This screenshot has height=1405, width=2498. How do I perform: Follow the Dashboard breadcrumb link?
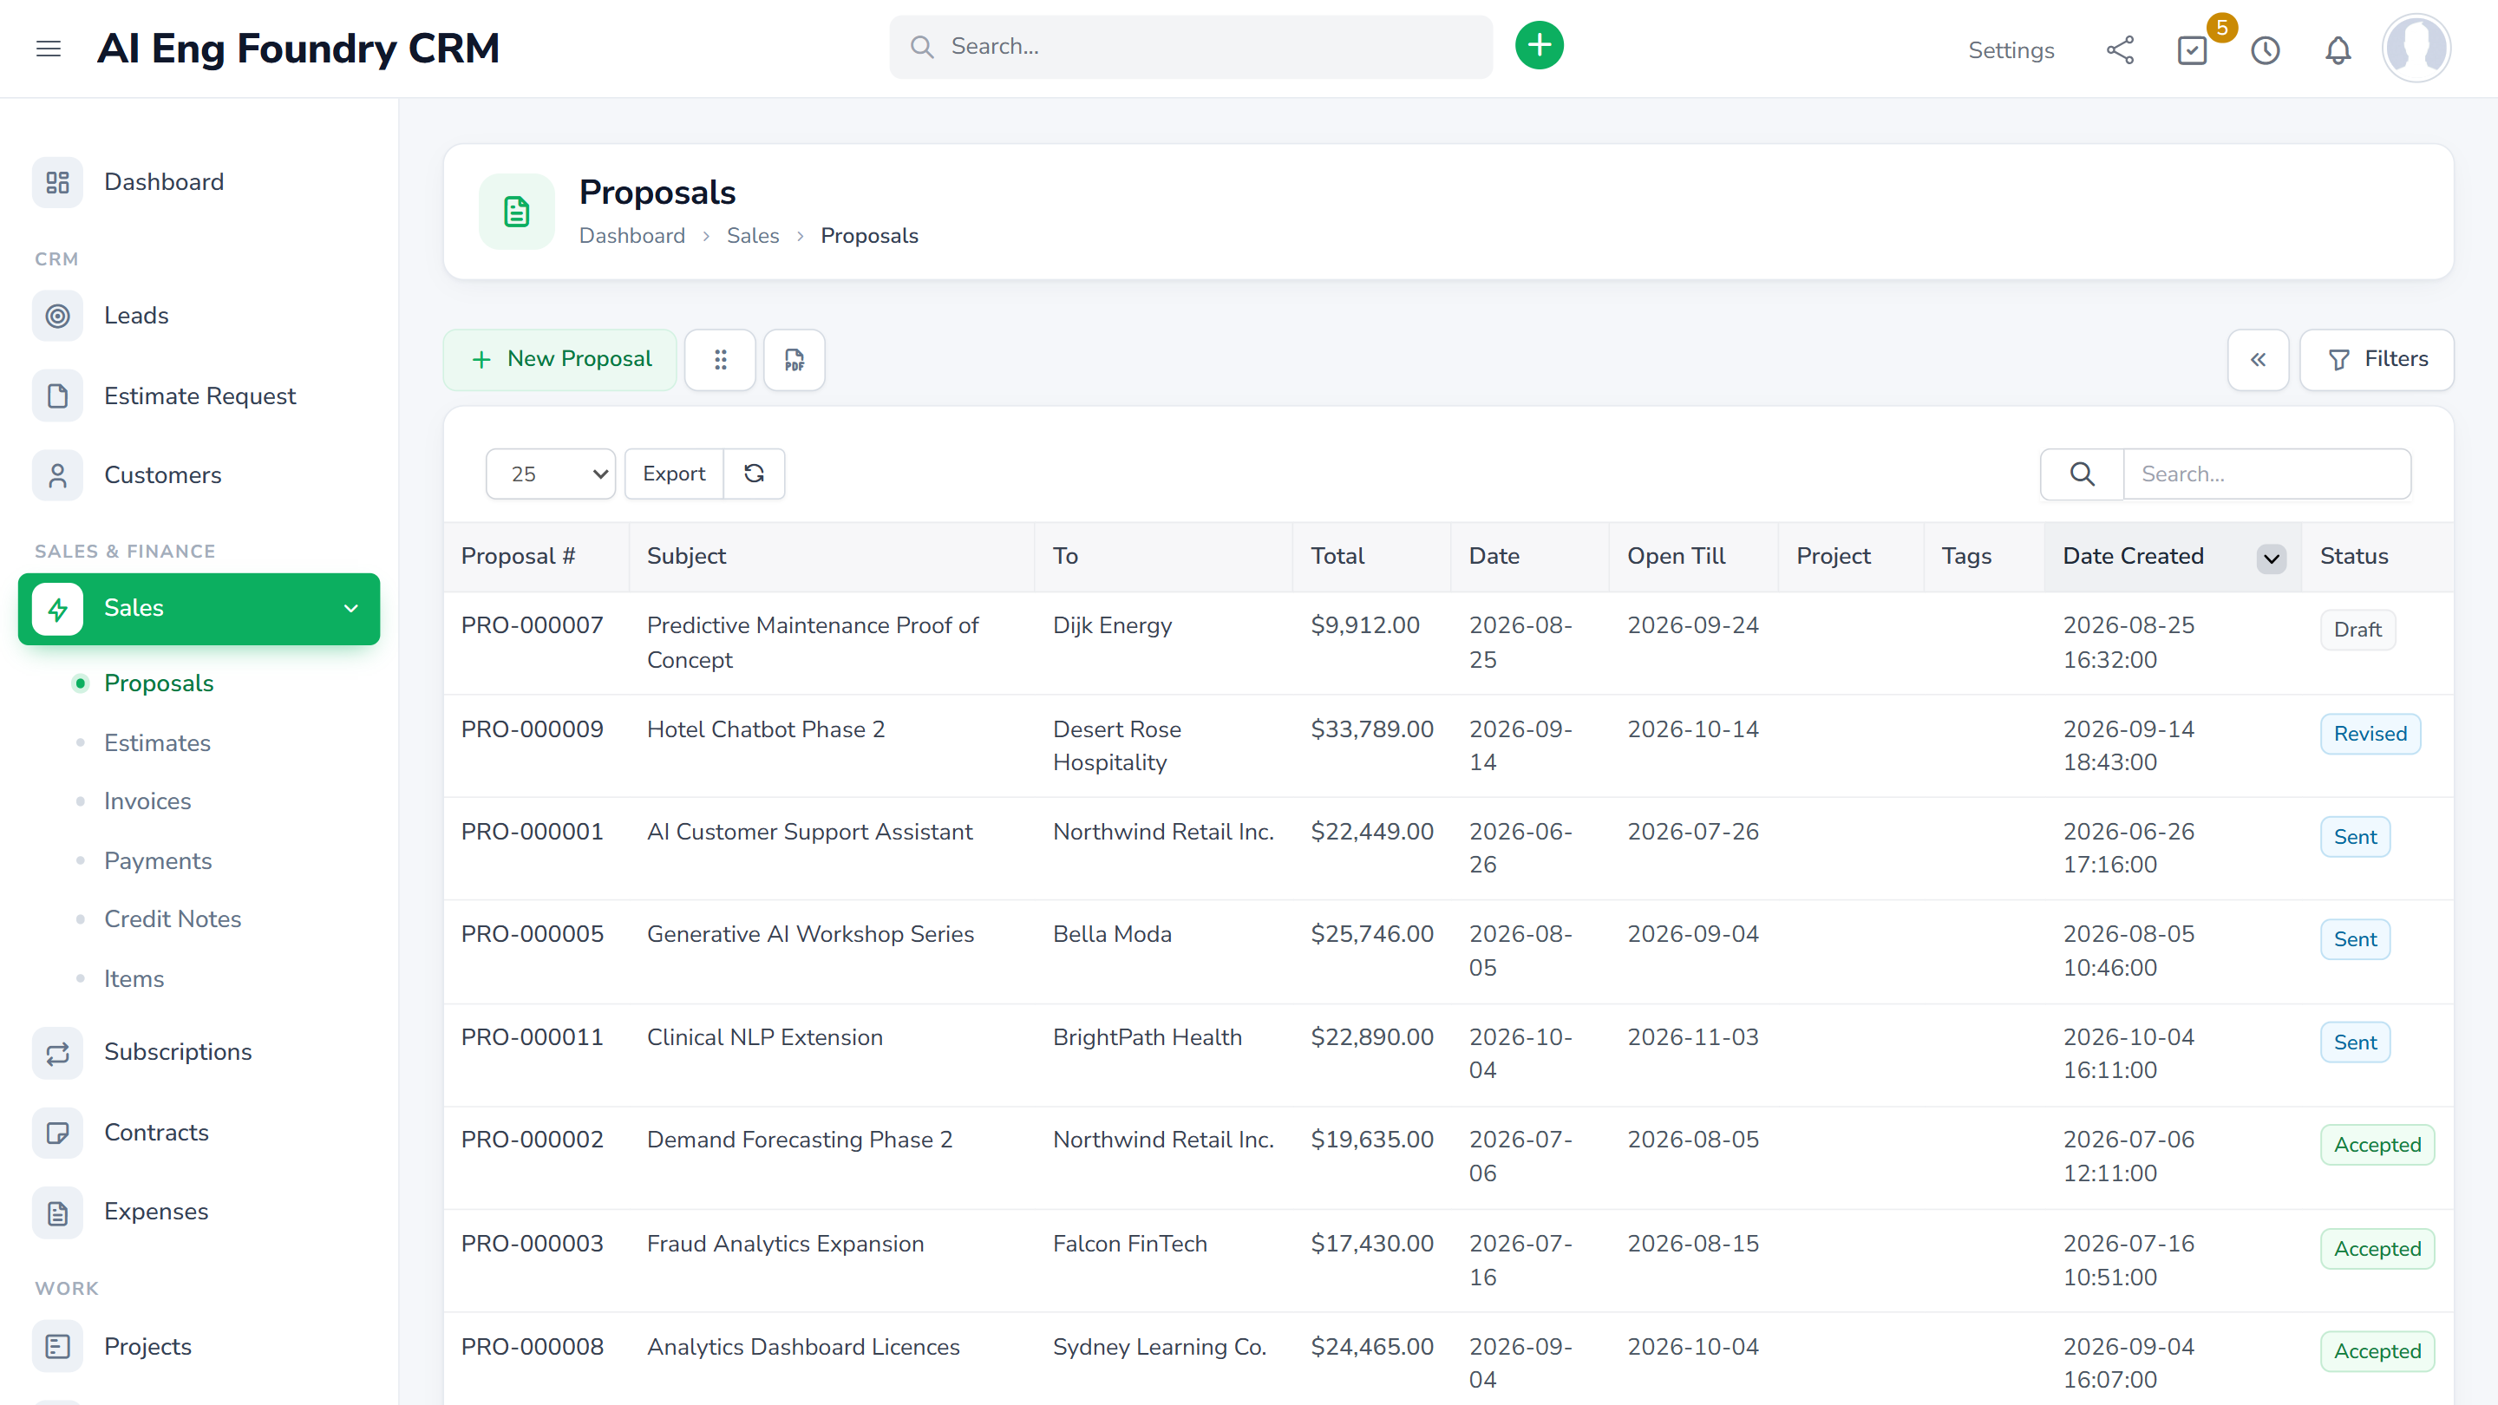click(631, 236)
